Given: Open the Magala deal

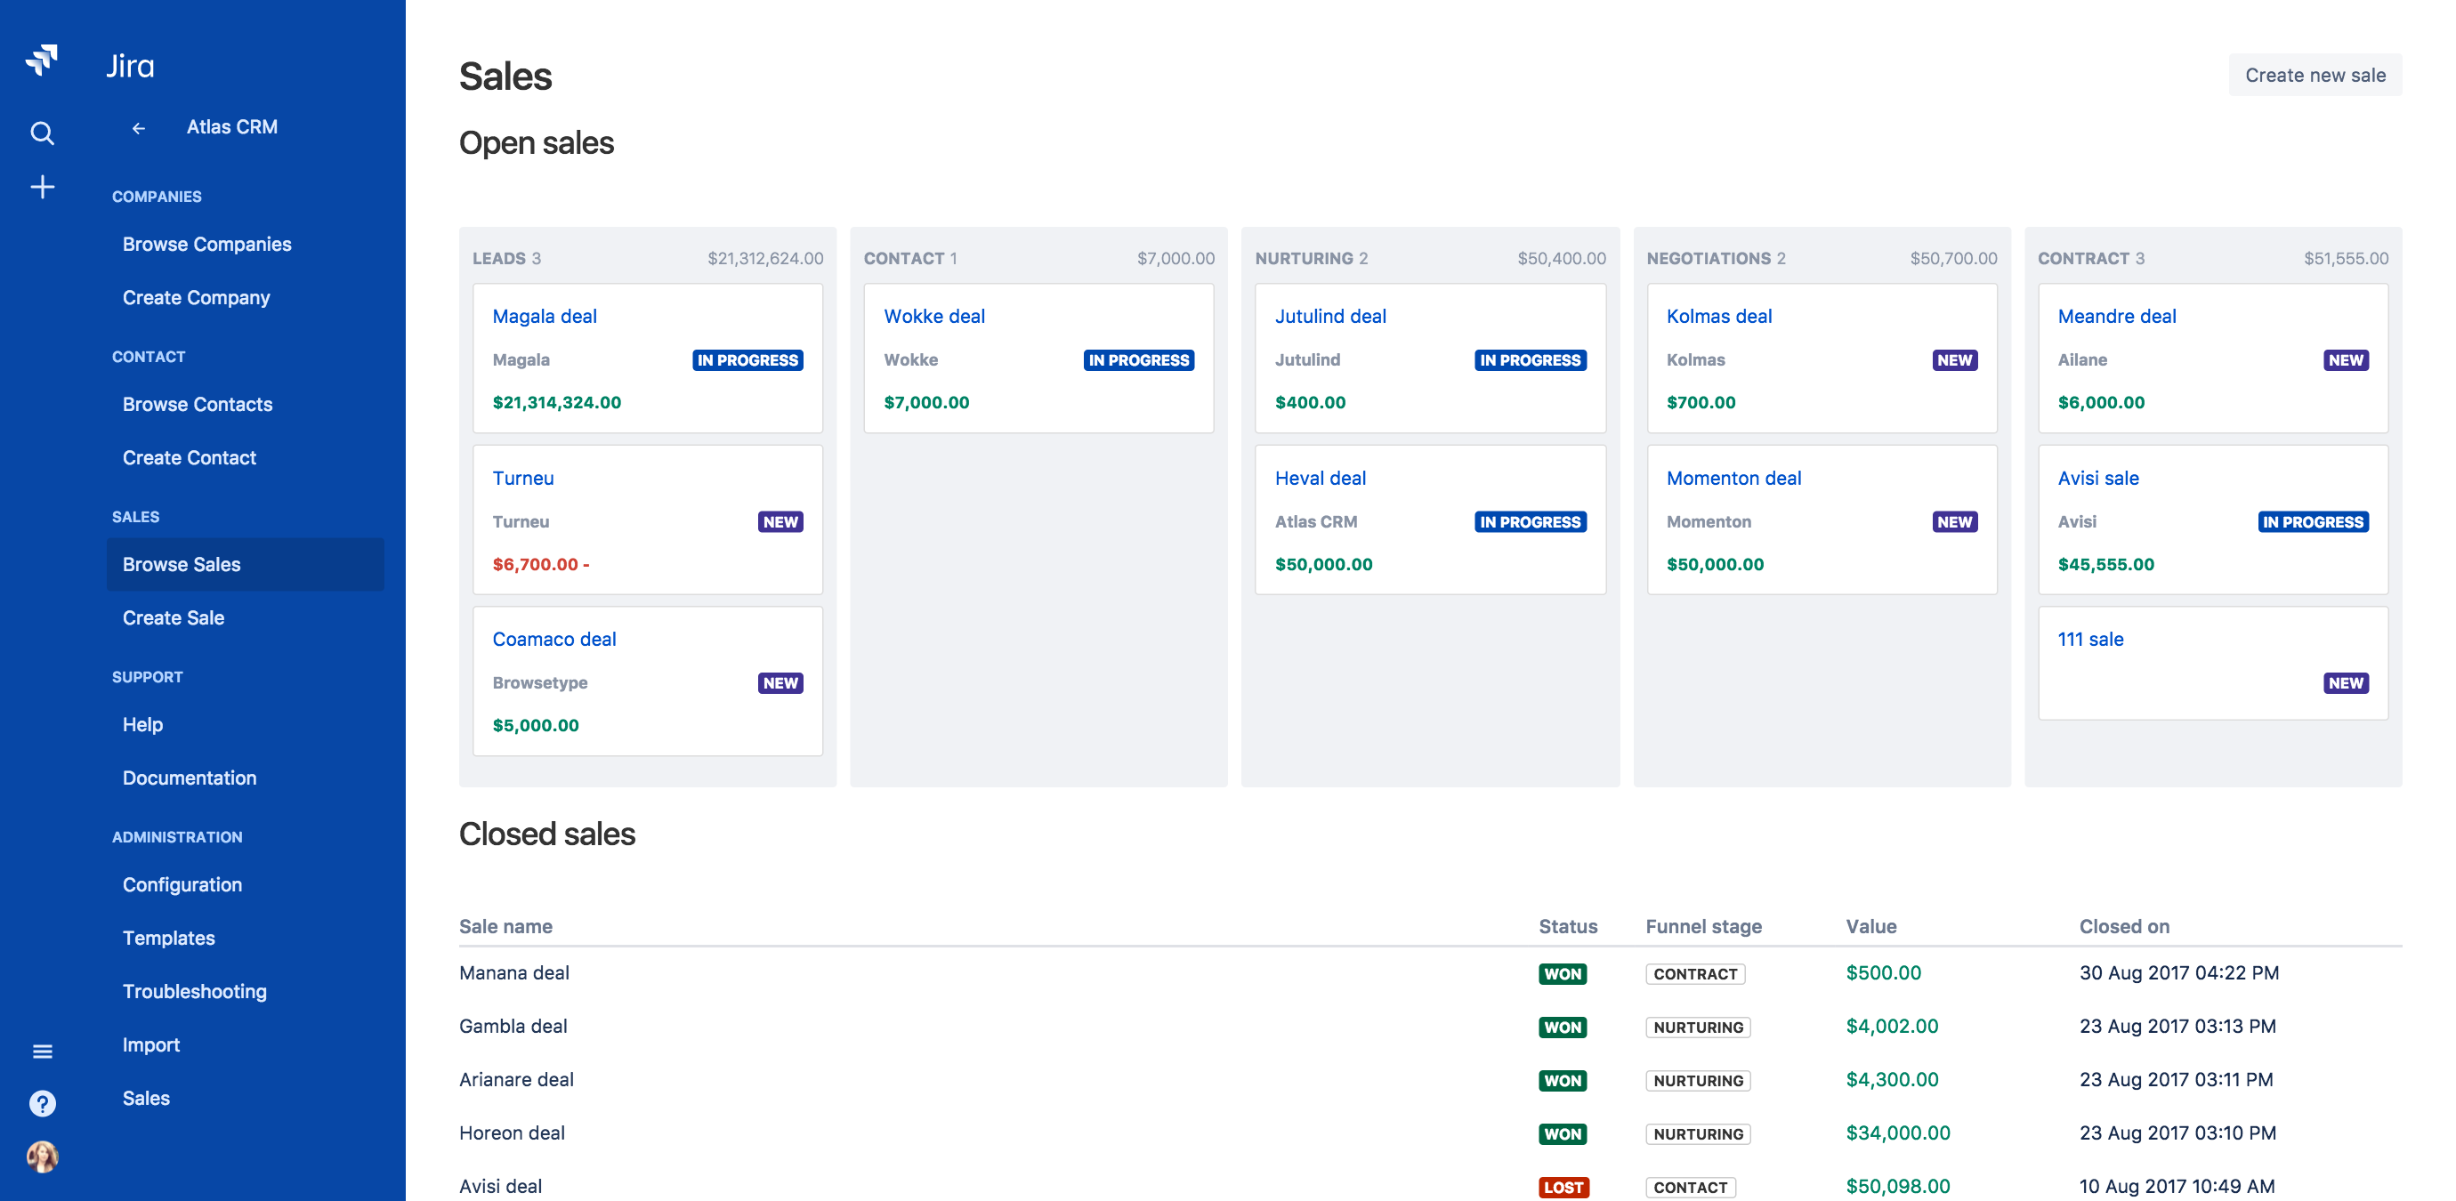Looking at the screenshot, I should [545, 316].
